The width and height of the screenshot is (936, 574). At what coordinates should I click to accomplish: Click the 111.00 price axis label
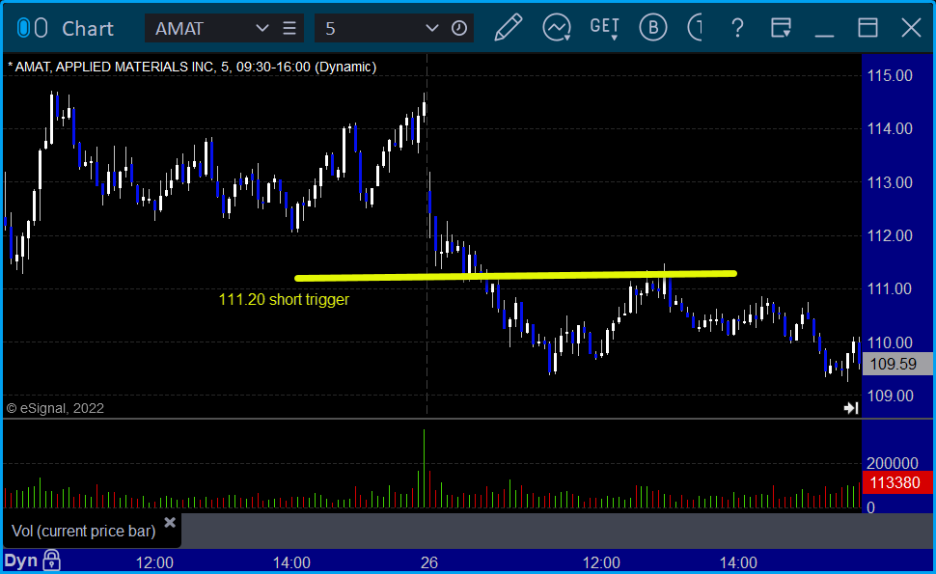[890, 288]
